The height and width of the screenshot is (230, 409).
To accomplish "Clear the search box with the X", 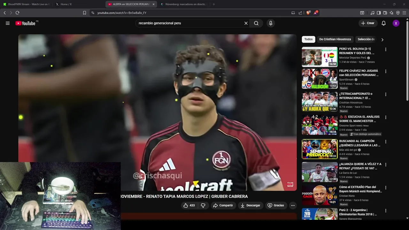I will pyautogui.click(x=246, y=23).
